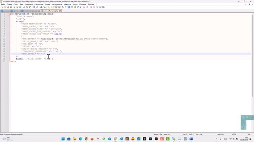Toggle the highlighted indent guide button
Image resolution: width=254 pixels, height=142 pixels.
(x=69, y=7)
